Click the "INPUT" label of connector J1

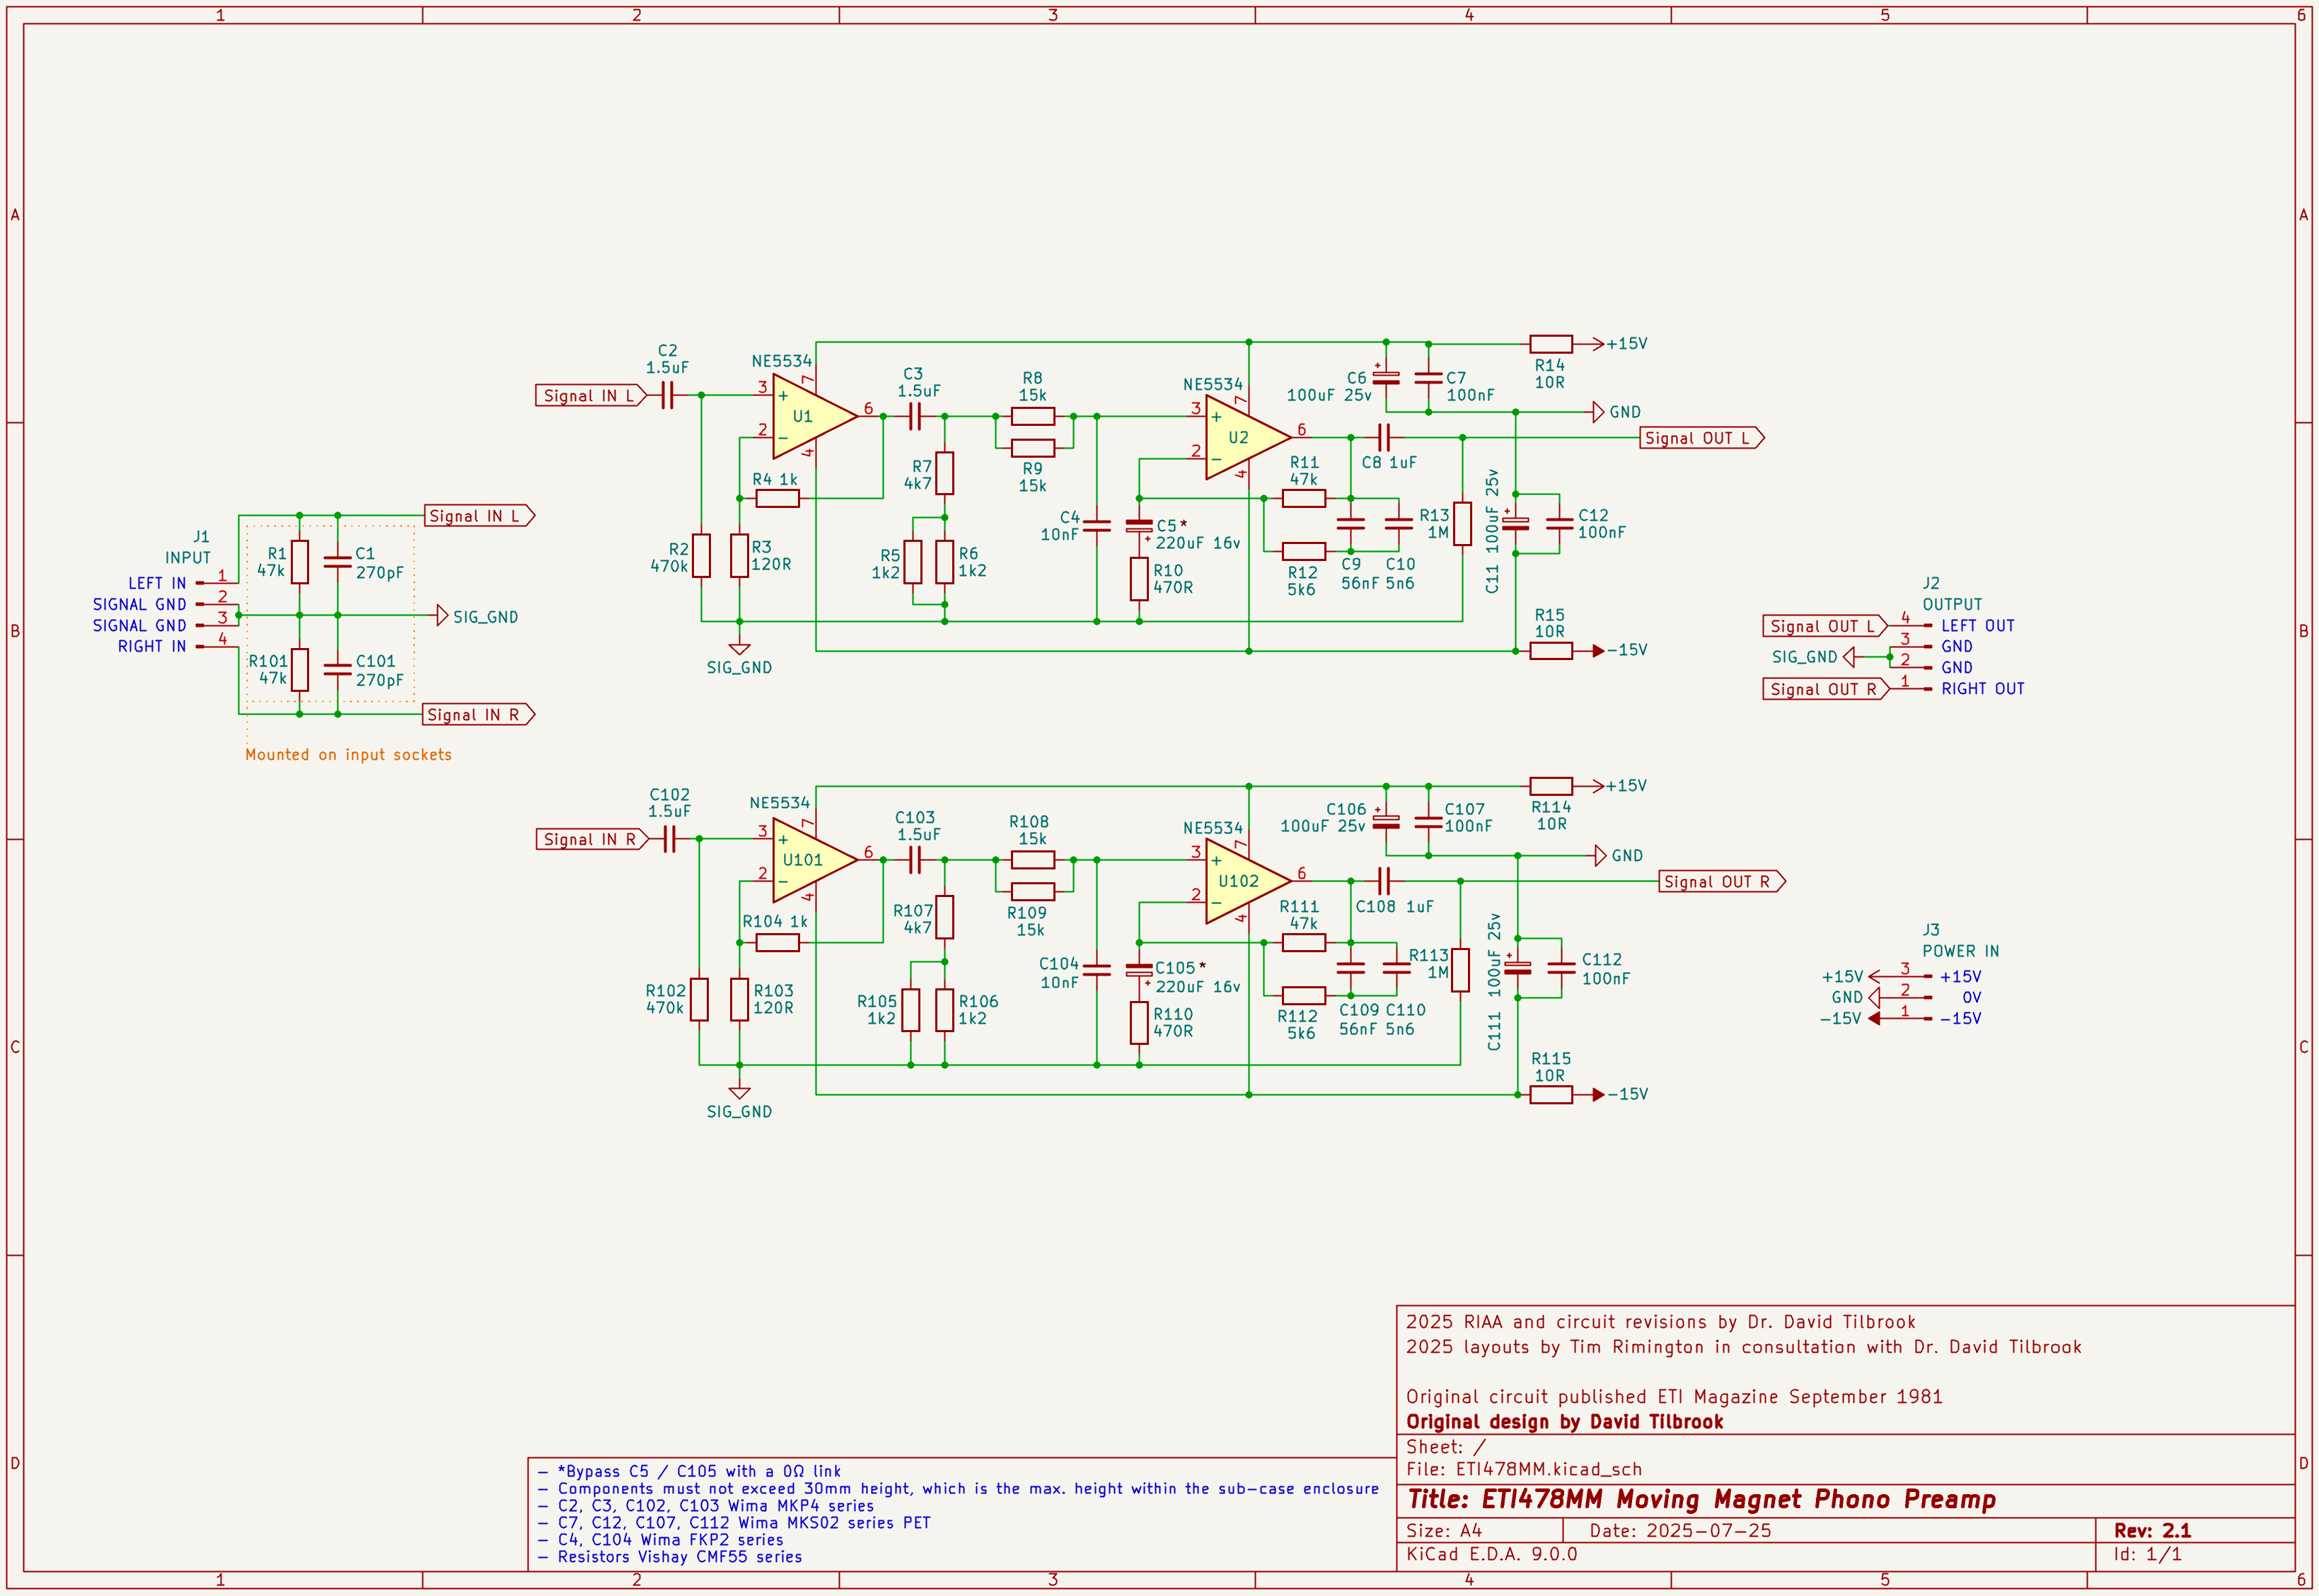point(188,558)
